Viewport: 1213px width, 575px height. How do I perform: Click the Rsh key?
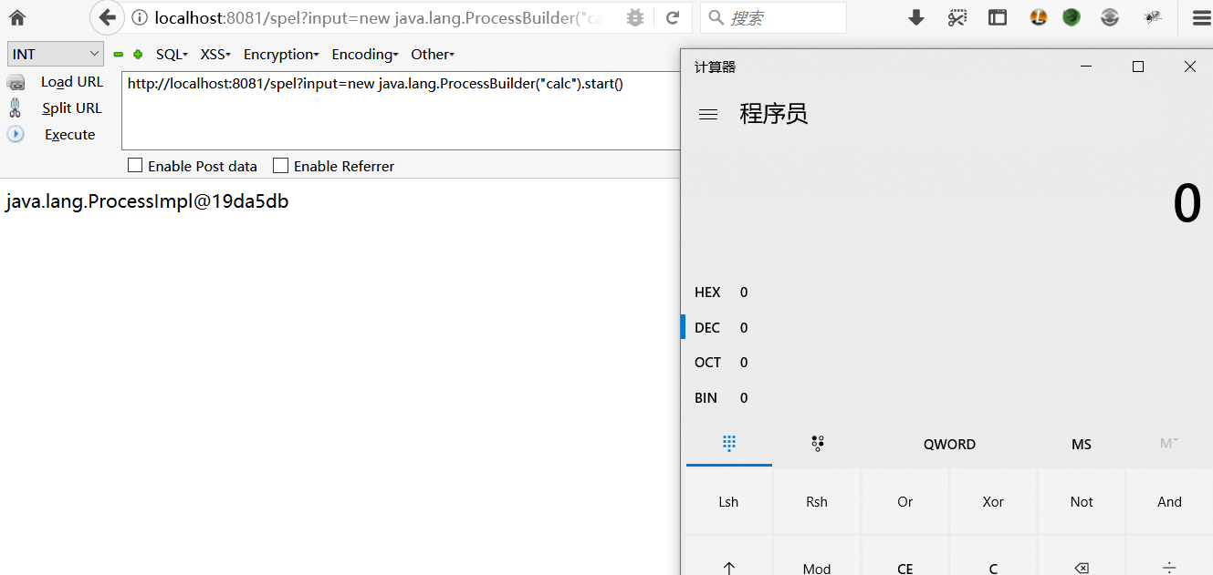(x=817, y=501)
